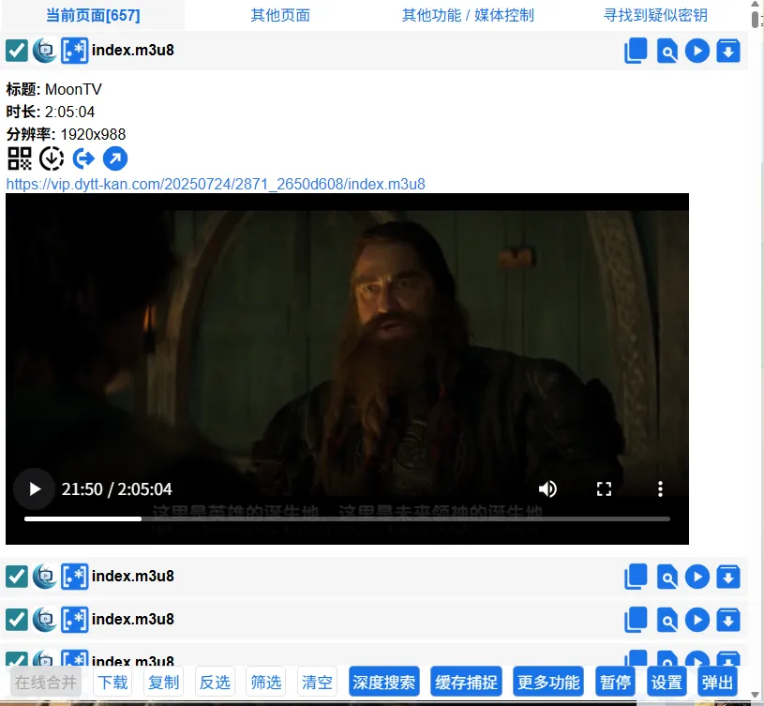The height and width of the screenshot is (706, 764).
Task: Click the 筛选 filter button
Action: [266, 683]
